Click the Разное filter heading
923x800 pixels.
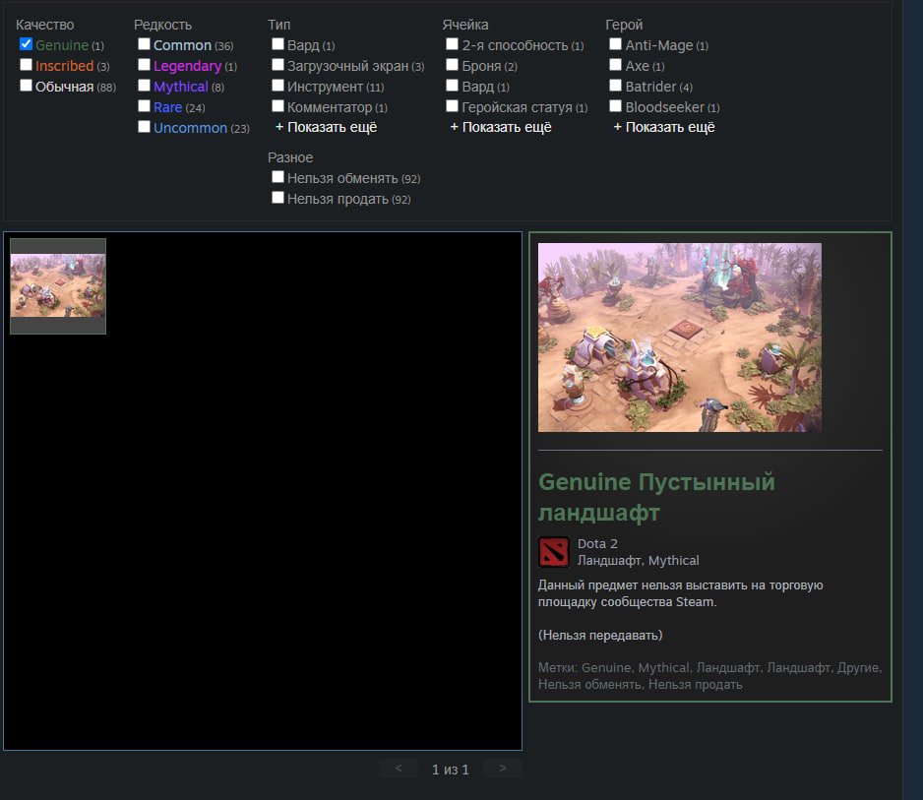[290, 157]
